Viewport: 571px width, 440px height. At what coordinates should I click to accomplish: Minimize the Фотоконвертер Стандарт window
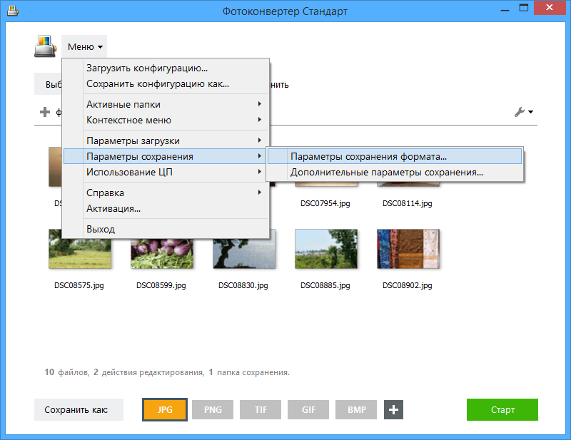(x=505, y=9)
